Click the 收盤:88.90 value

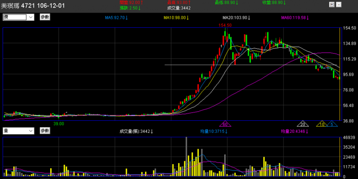[x=274, y=2]
